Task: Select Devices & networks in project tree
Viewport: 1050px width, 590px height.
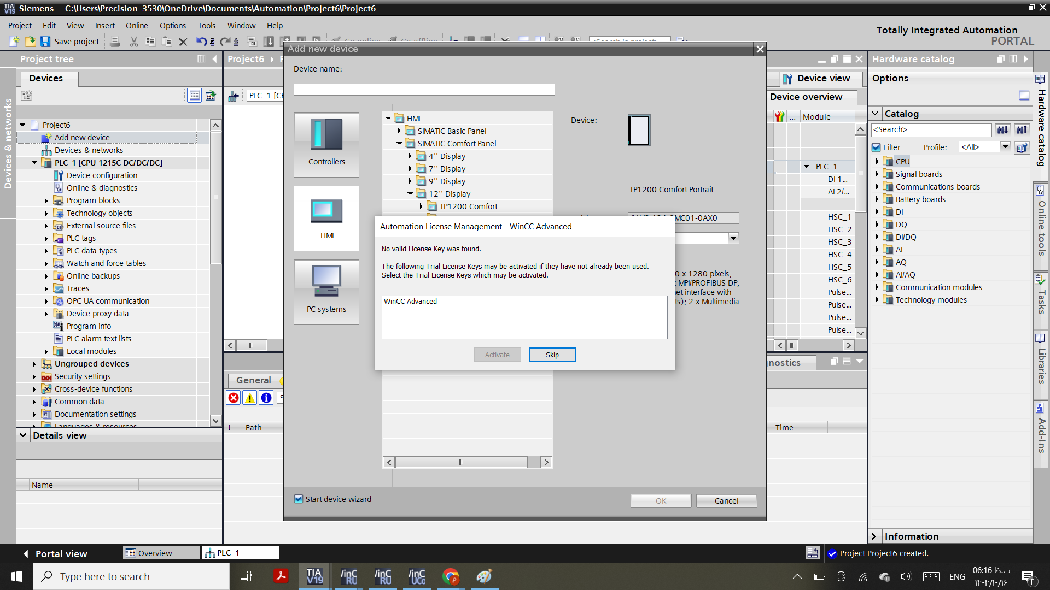Action: (89, 150)
